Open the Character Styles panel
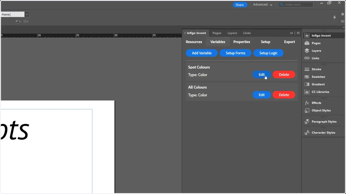The height and width of the screenshot is (194, 346). pos(323,132)
